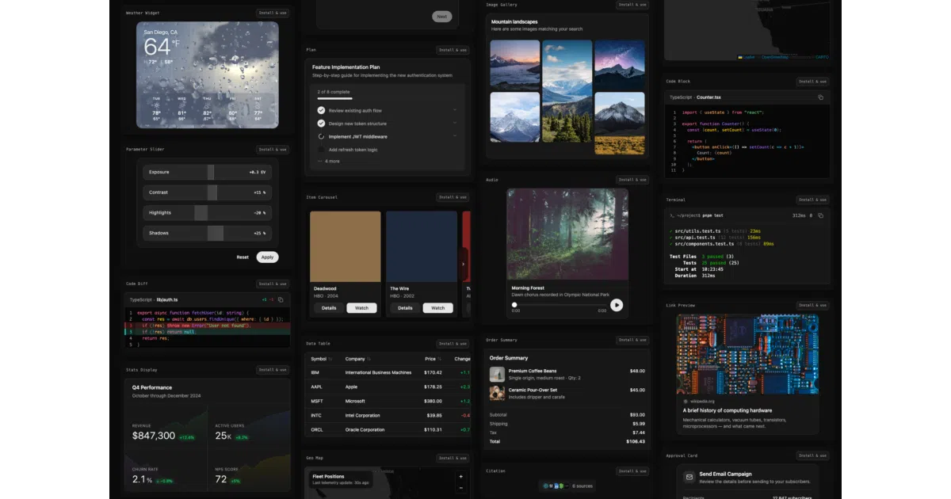The image size is (951, 499).
Task: Click the Deadwood carousel cover image
Action: pyautogui.click(x=346, y=245)
